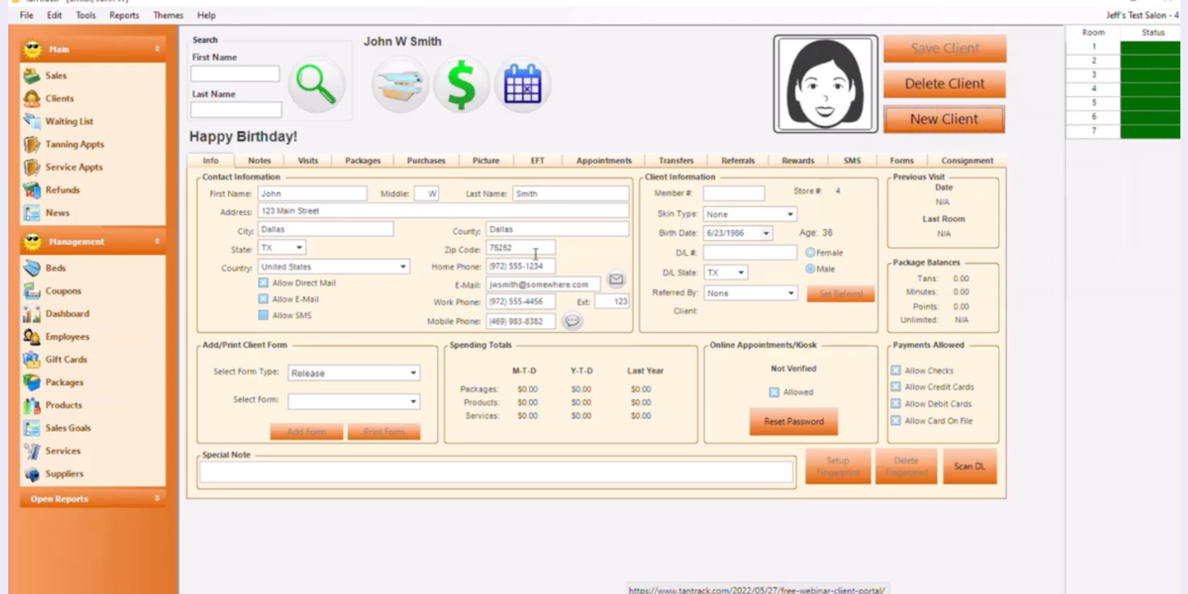Switch to the Packages tab
Screen dimensions: 1188x594
[362, 160]
